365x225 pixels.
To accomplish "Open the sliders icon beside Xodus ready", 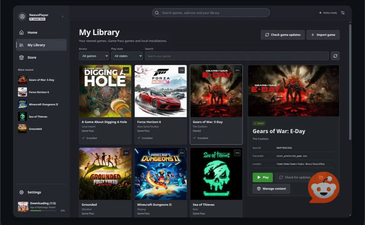I will pyautogui.click(x=343, y=13).
